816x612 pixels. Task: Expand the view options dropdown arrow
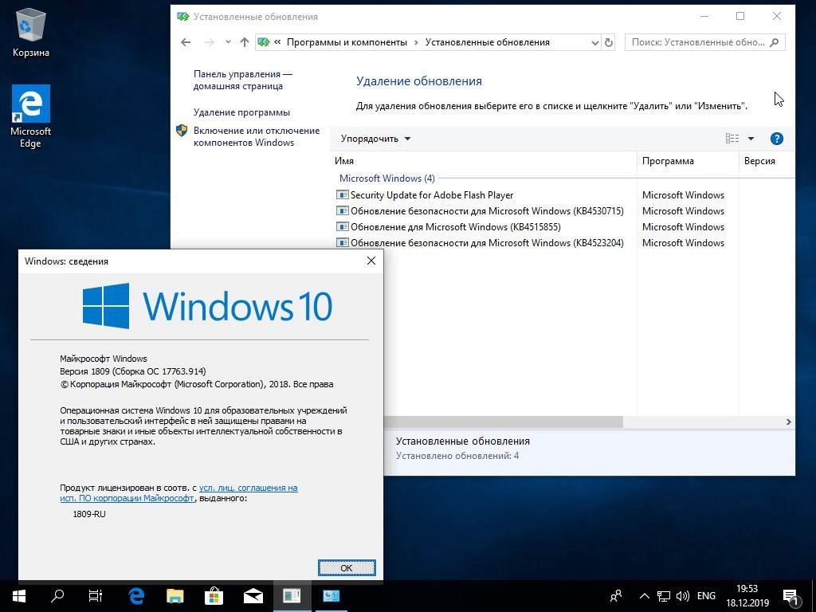point(751,139)
